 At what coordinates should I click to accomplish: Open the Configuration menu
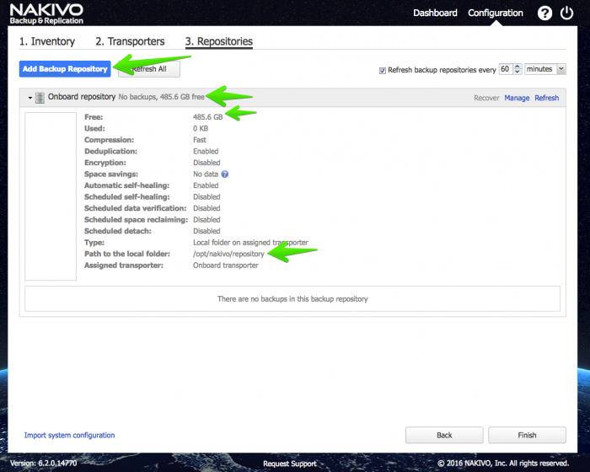496,13
